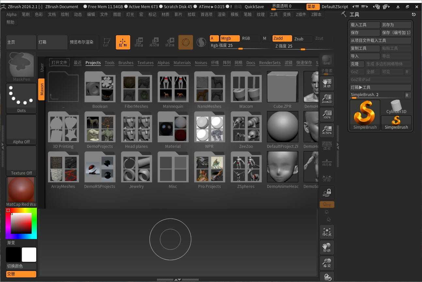Toggle the orange Gizmo 3D sphere icon
422x282 pixels.
(185, 42)
